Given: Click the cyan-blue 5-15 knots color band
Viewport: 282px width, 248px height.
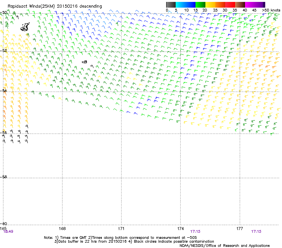Looking at the screenshot, I should (x=186, y=5).
